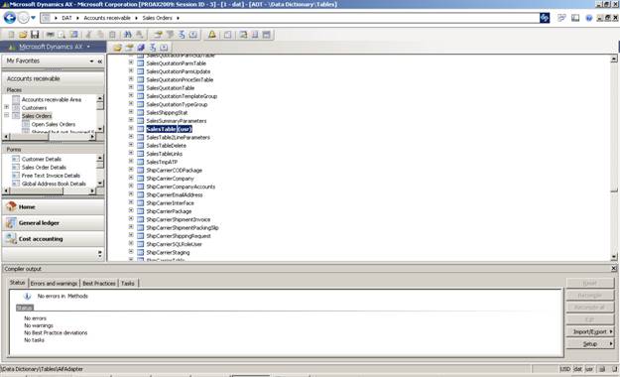
Task: Select the ShipCarrierCompany table item
Action: pyautogui.click(x=170, y=179)
